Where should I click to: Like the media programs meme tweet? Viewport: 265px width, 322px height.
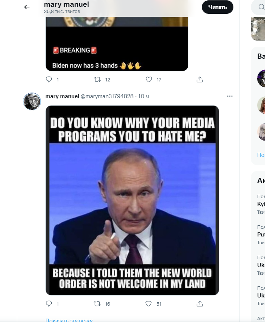tap(149, 304)
